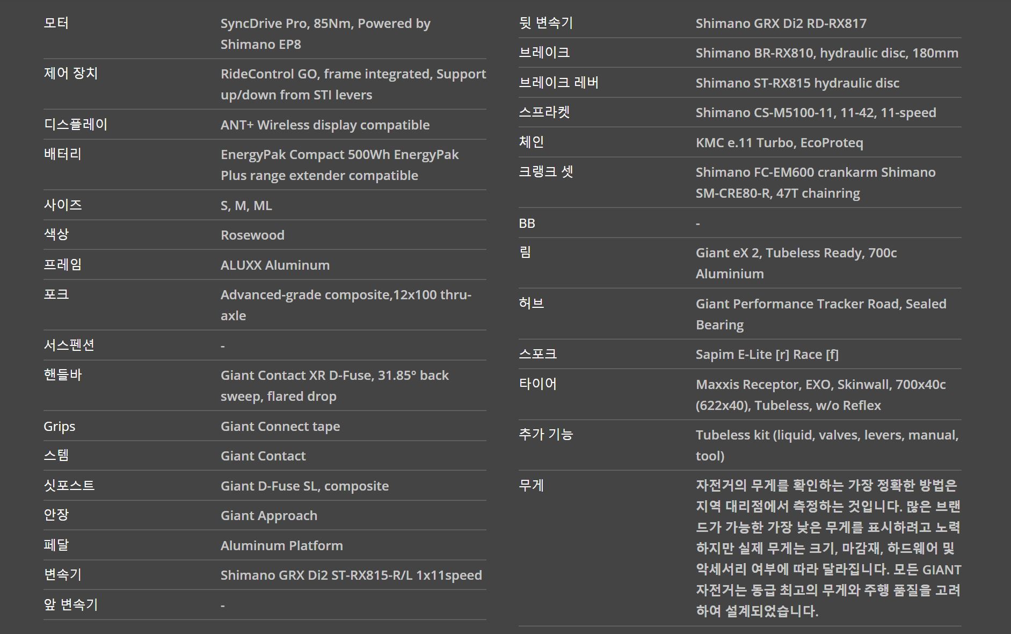The width and height of the screenshot is (1011, 634).
Task: Click the '체인' label
Action: click(x=532, y=142)
